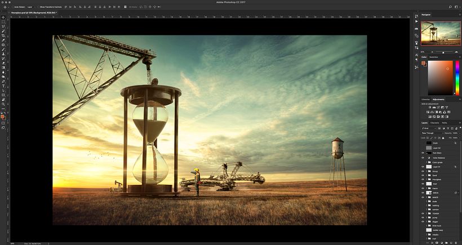Image resolution: width=462 pixels, height=245 pixels.
Task: Select the Eyedropper tool
Action: click(x=3, y=40)
